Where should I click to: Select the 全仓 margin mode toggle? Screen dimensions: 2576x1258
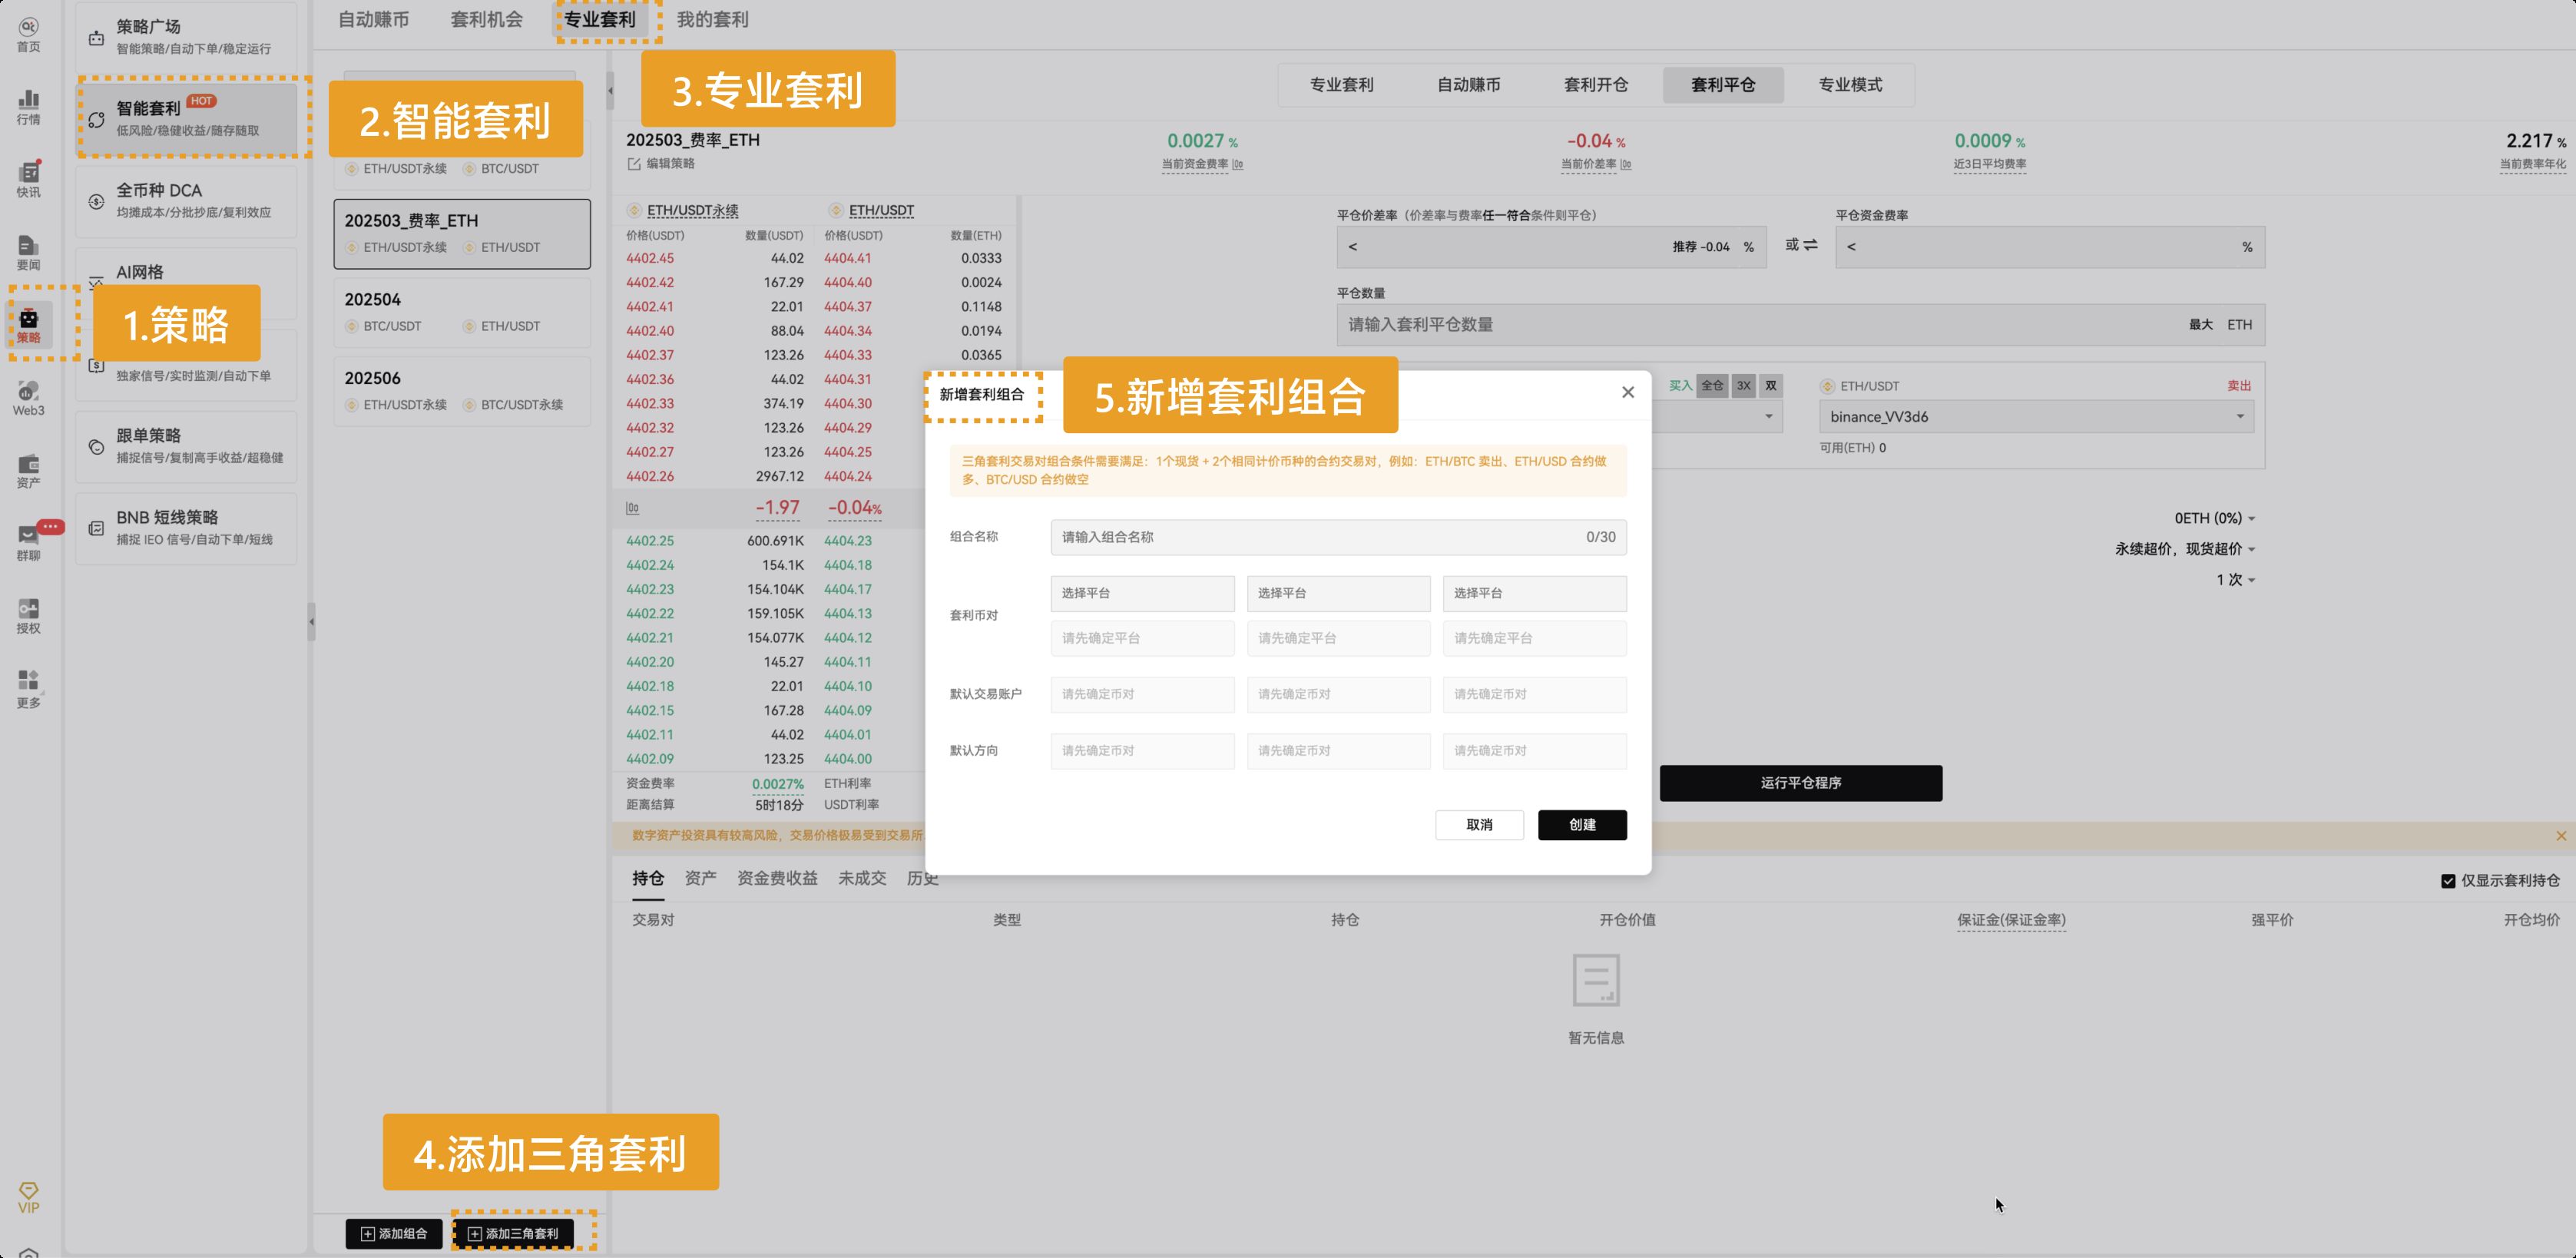click(1713, 386)
